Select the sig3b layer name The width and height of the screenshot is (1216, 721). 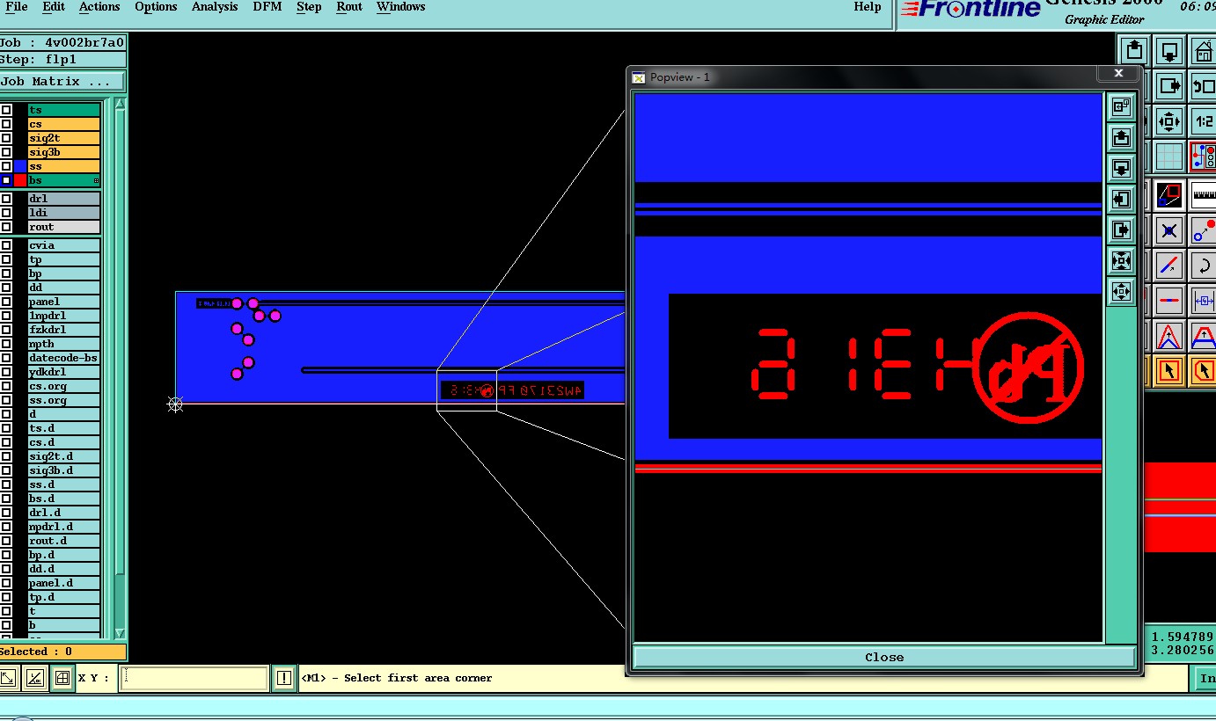coord(64,152)
